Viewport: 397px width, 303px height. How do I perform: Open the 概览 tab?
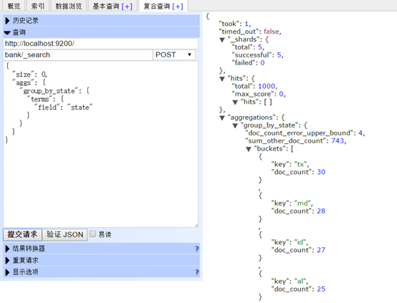[x=14, y=6]
